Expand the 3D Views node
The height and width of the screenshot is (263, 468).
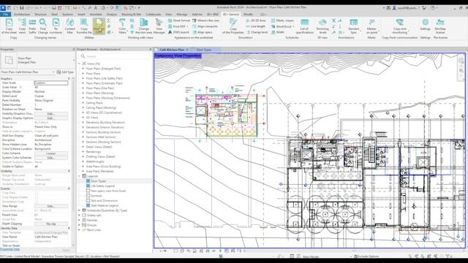click(x=83, y=118)
